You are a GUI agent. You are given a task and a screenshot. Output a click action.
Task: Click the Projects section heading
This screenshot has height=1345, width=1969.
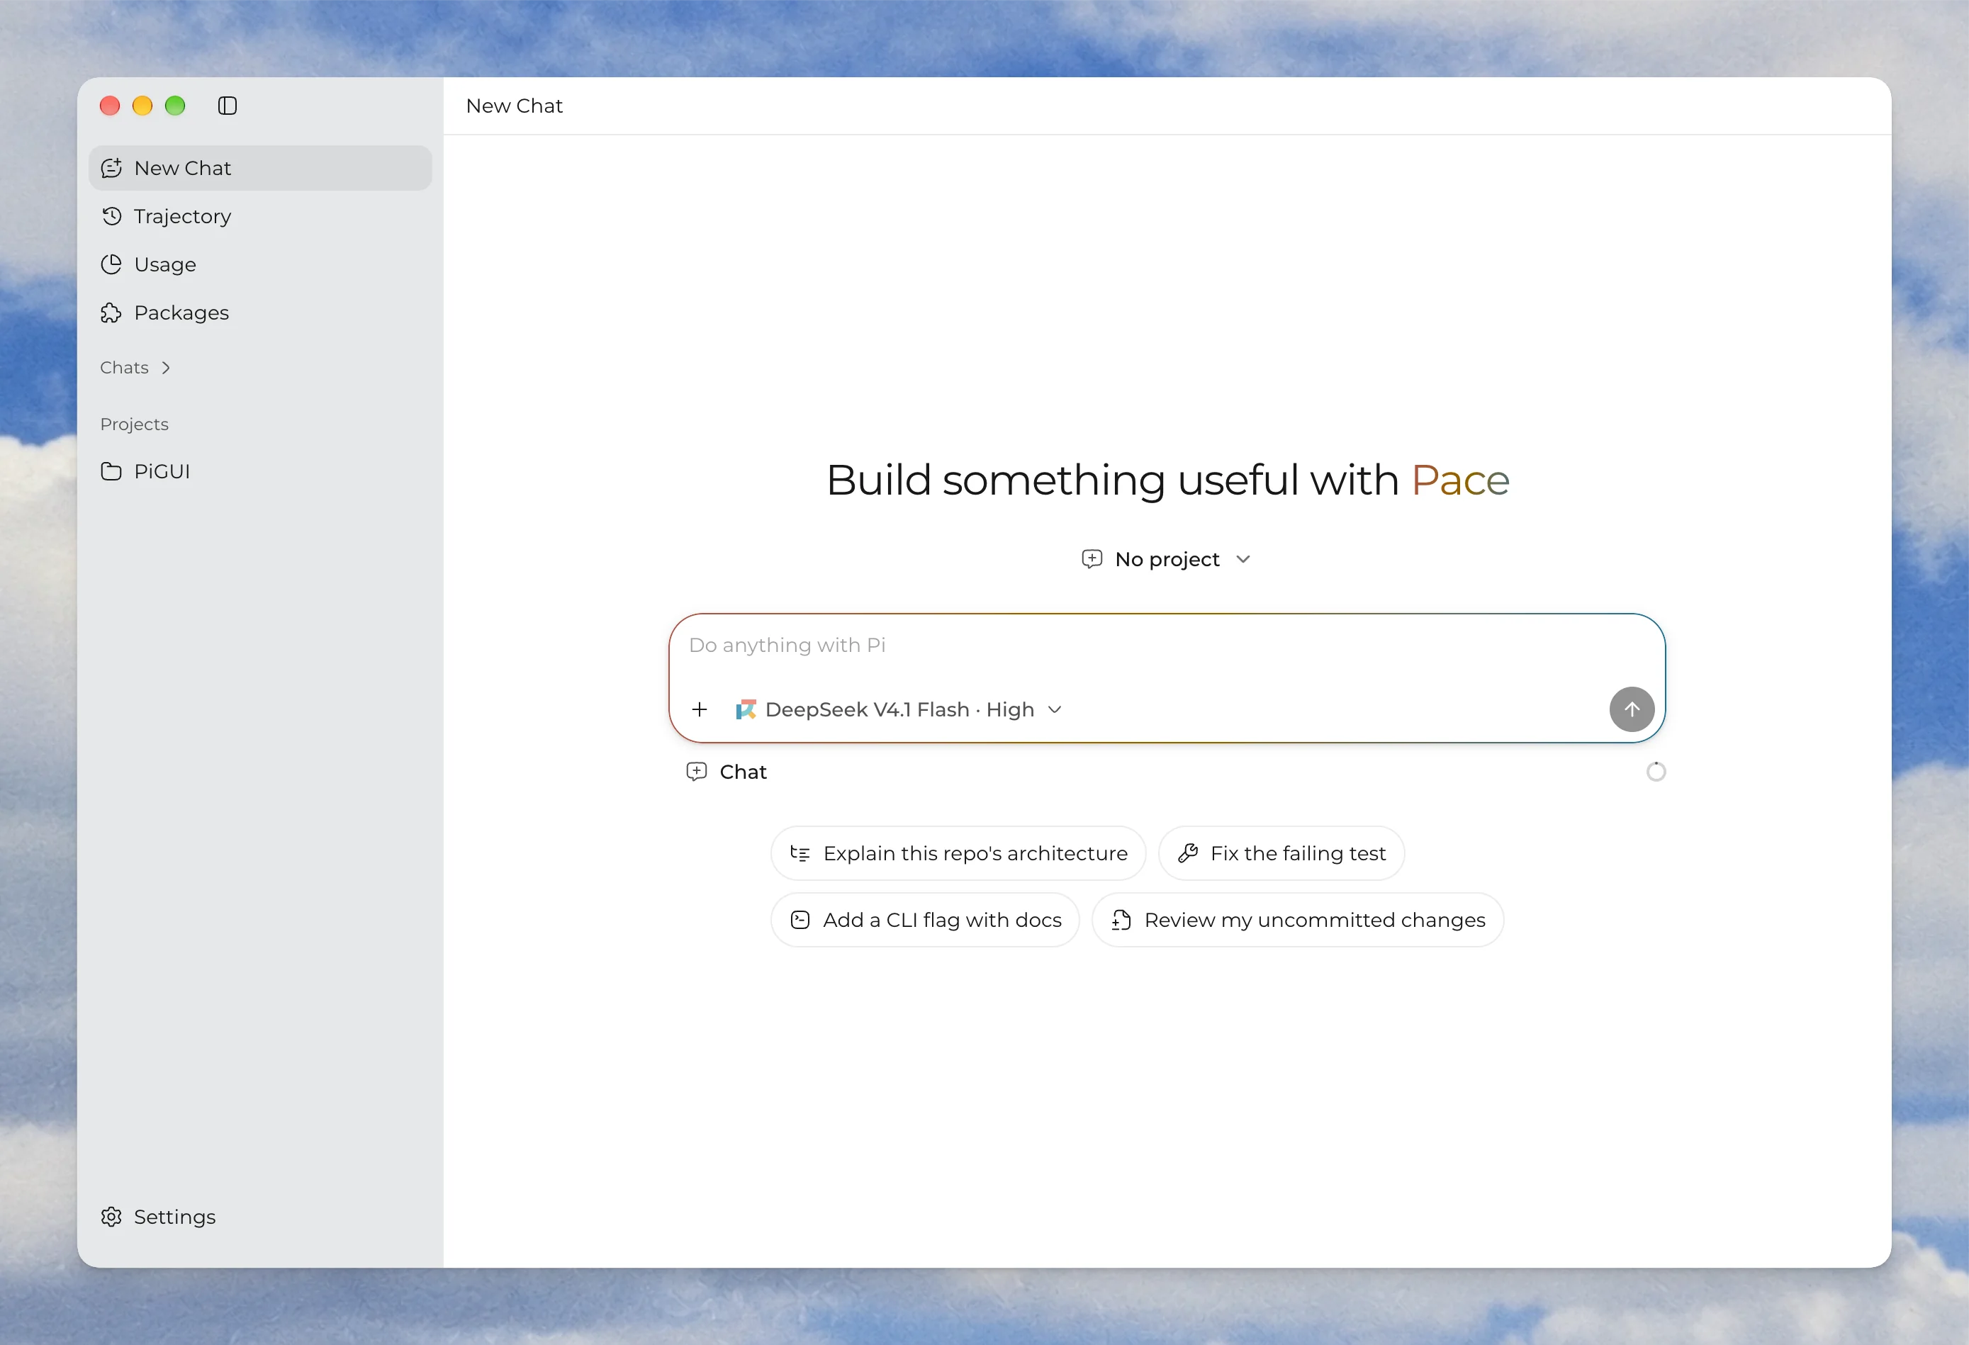134,424
